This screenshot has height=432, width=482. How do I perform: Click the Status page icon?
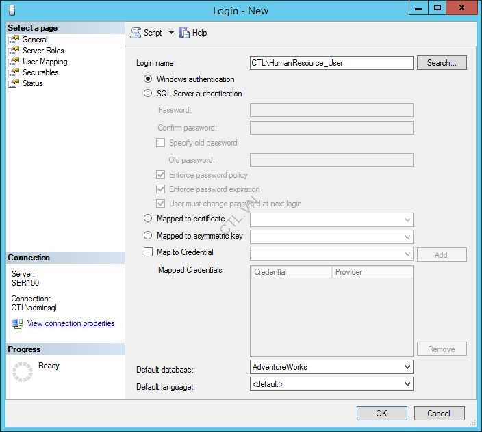click(14, 83)
